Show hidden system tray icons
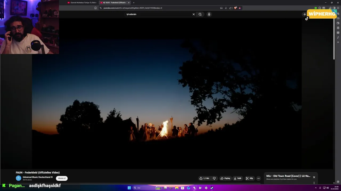Viewport: 341px width, 191px height. pyautogui.click(x=316, y=188)
